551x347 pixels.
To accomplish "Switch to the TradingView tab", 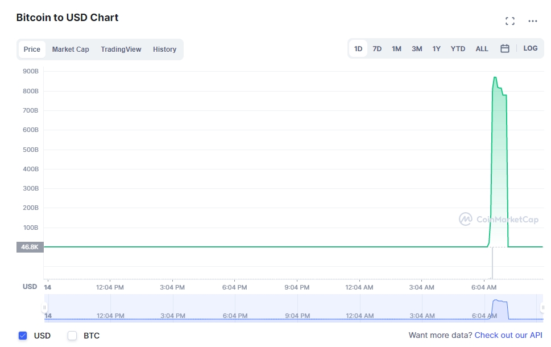I will 121,49.
